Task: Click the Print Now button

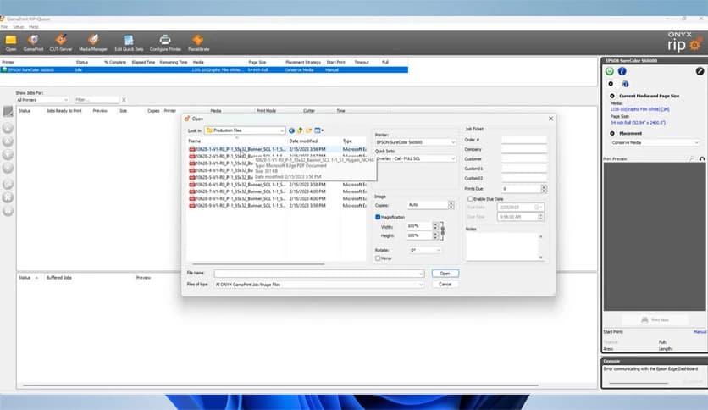Action: [x=655, y=319]
